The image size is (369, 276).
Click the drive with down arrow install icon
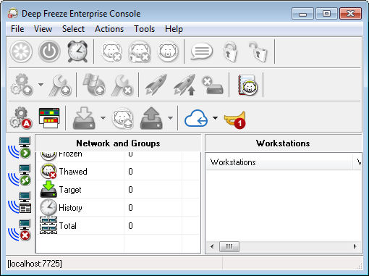tap(84, 118)
